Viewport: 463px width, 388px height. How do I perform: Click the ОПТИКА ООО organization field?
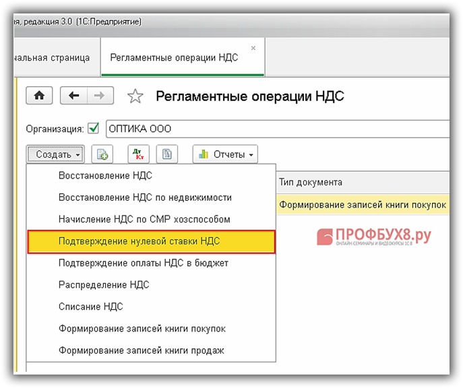pyautogui.click(x=270, y=128)
